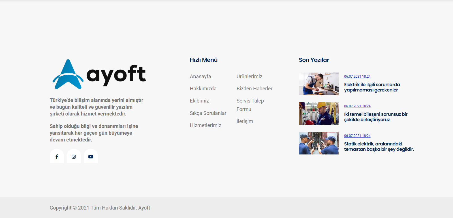Open Statik elektrik article title

coord(379,147)
